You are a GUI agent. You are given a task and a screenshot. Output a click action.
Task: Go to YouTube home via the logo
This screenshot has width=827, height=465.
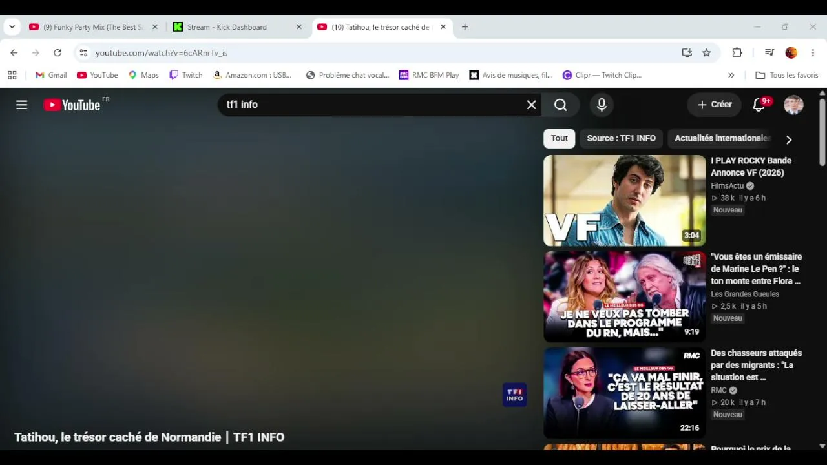(72, 105)
